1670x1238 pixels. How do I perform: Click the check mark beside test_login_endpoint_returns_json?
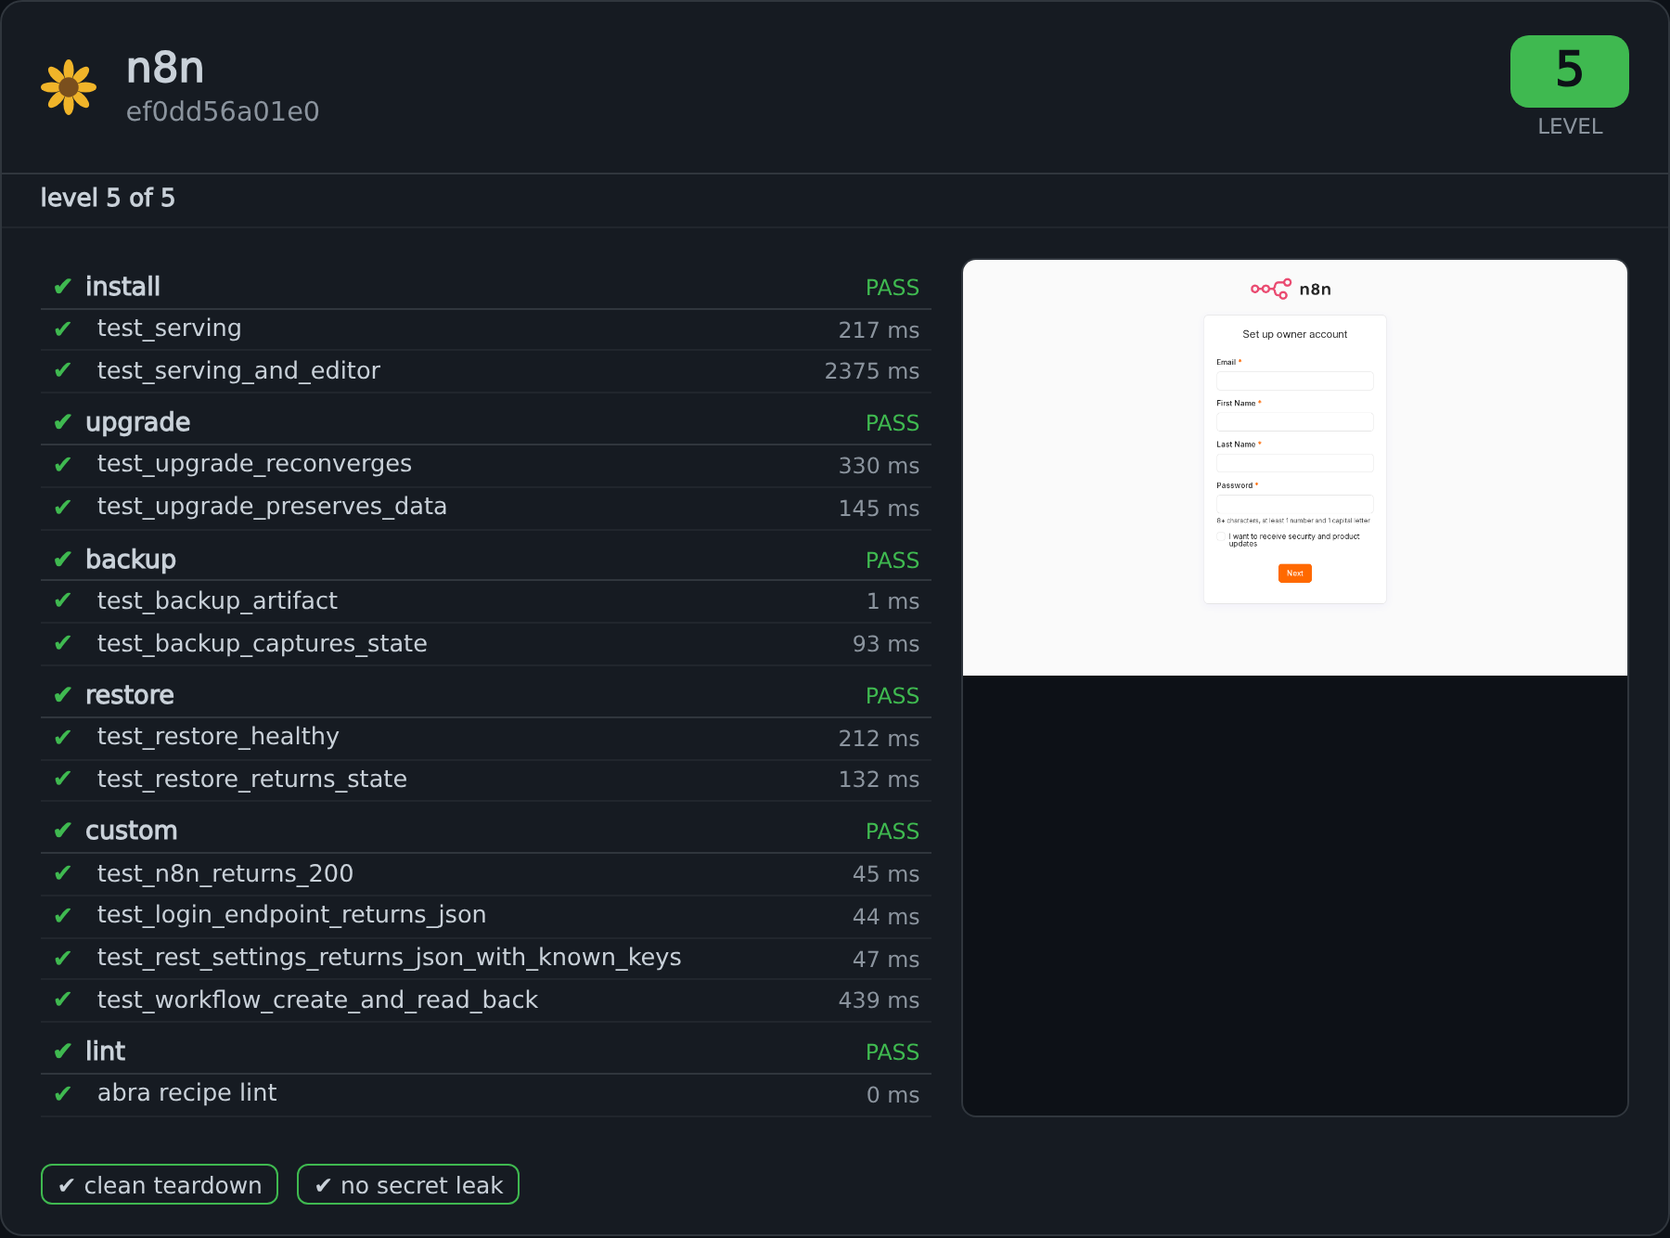(x=62, y=915)
